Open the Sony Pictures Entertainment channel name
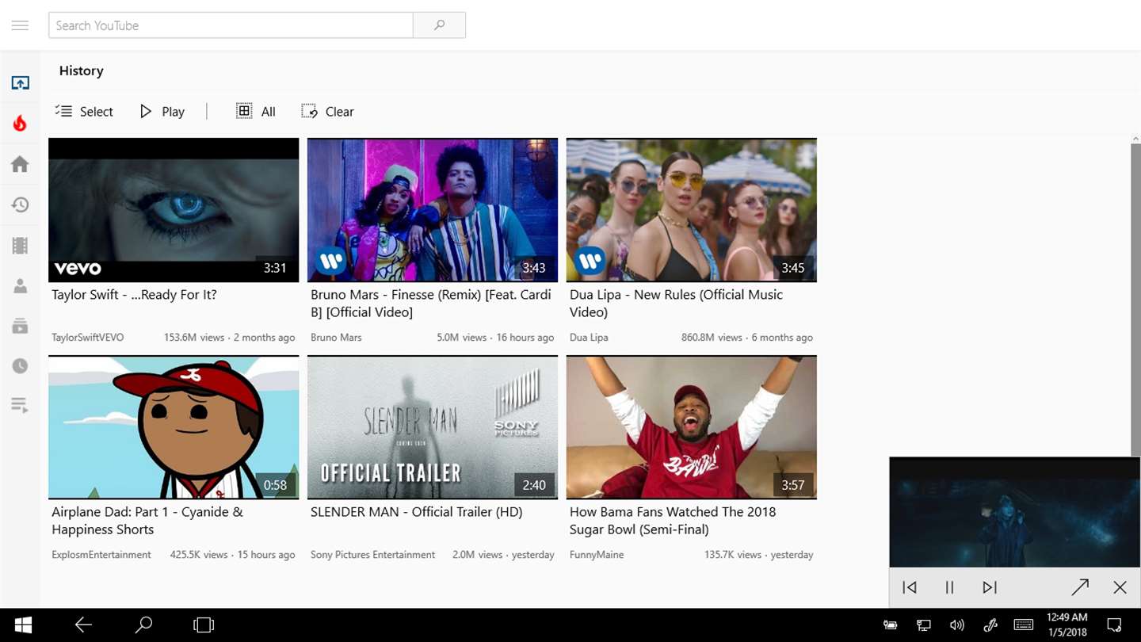Image resolution: width=1141 pixels, height=642 pixels. click(372, 555)
